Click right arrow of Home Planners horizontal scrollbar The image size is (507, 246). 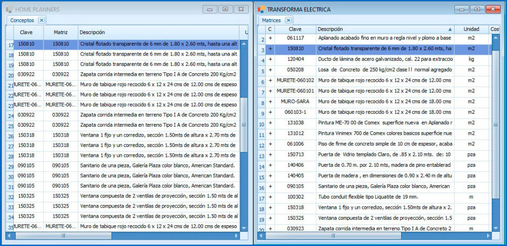tap(236, 236)
